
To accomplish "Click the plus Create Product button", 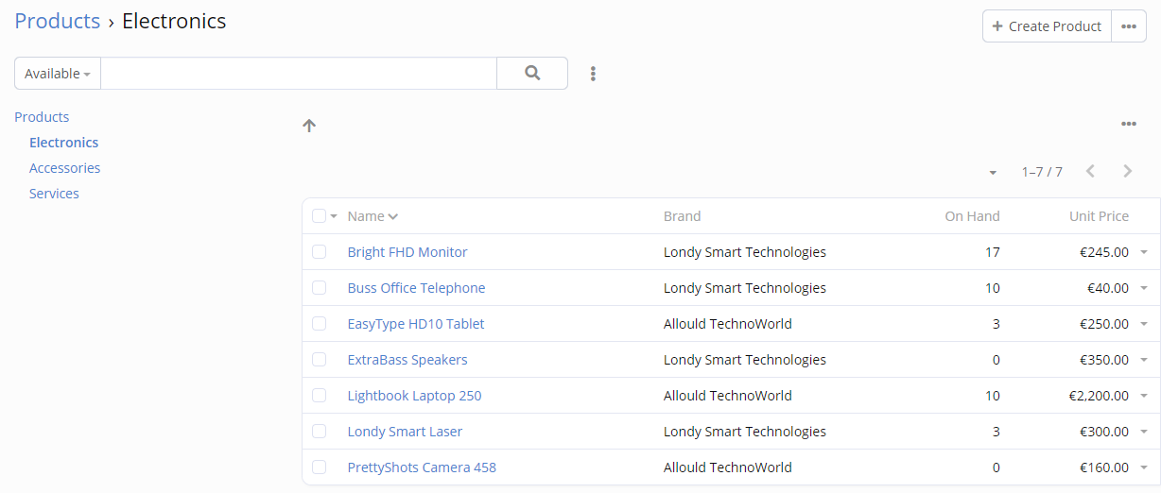I will (1047, 26).
